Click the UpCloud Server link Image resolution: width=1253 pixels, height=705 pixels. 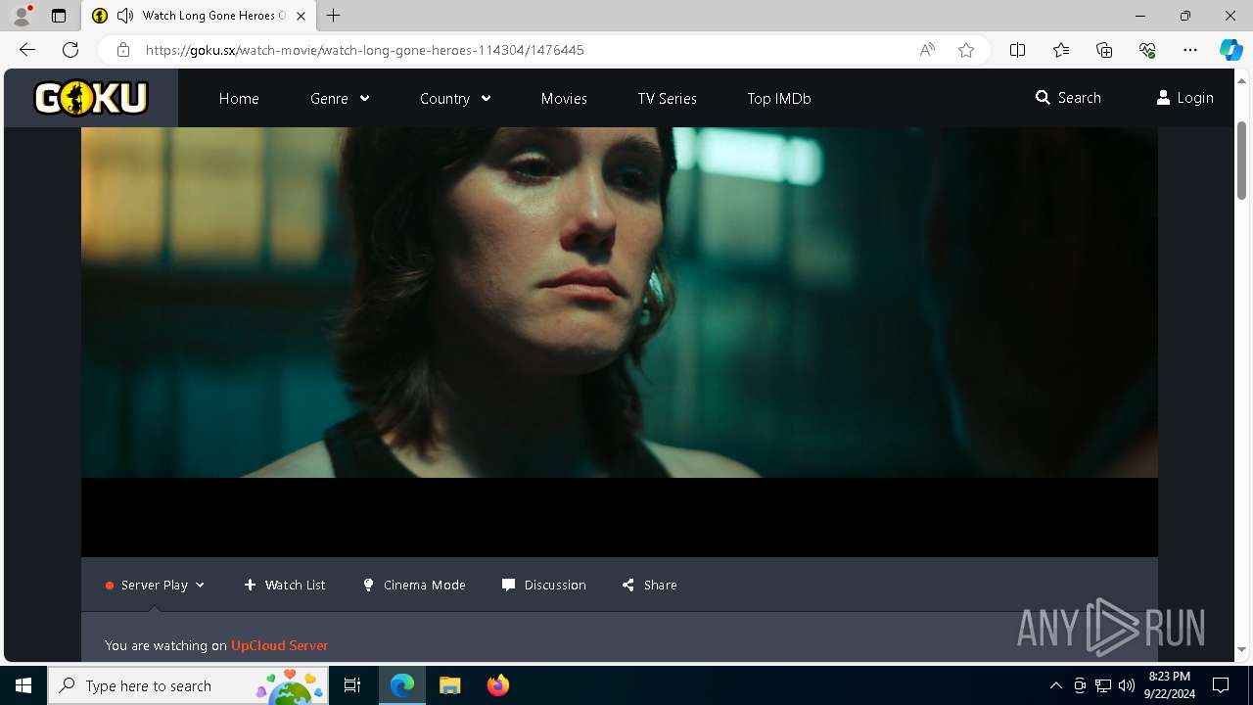point(279,645)
